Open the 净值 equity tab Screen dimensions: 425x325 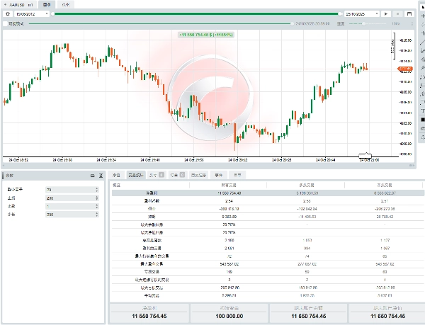[x=116, y=174]
